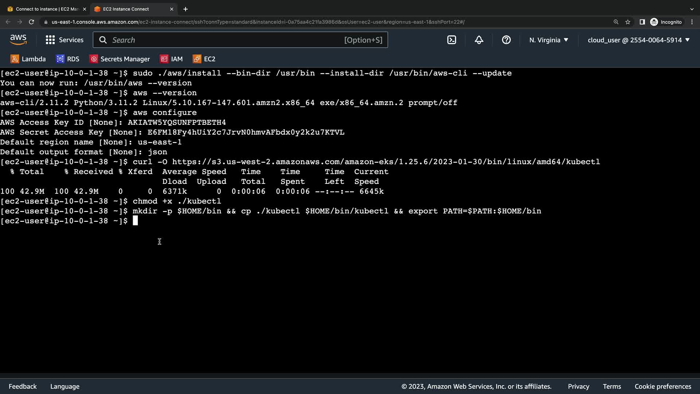The height and width of the screenshot is (394, 700).
Task: Open the notifications bell
Action: (x=479, y=40)
